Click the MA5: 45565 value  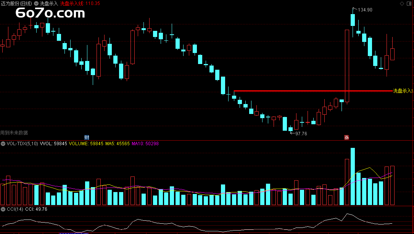point(118,144)
